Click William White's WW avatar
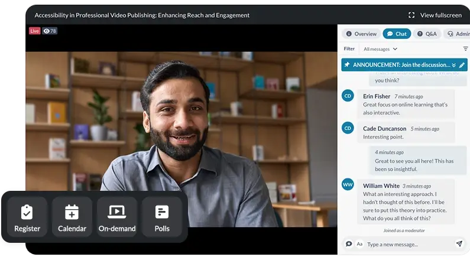Screen dimensions: 470x257 [348, 184]
